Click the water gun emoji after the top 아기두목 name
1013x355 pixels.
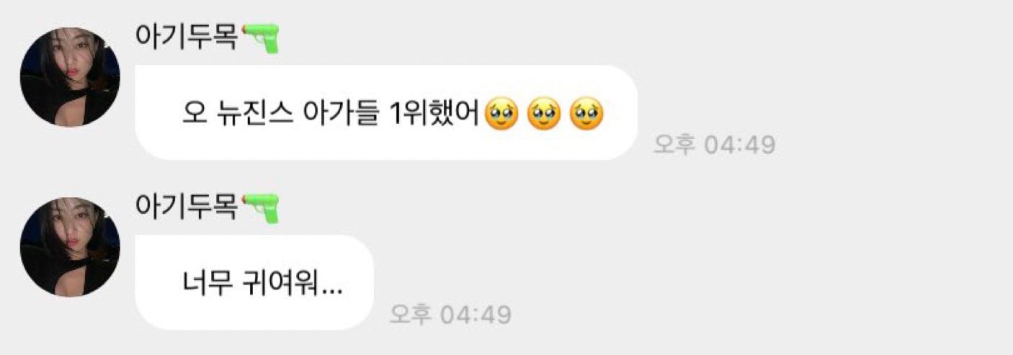click(x=260, y=37)
